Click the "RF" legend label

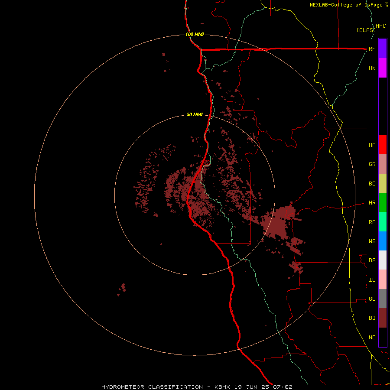(372, 49)
